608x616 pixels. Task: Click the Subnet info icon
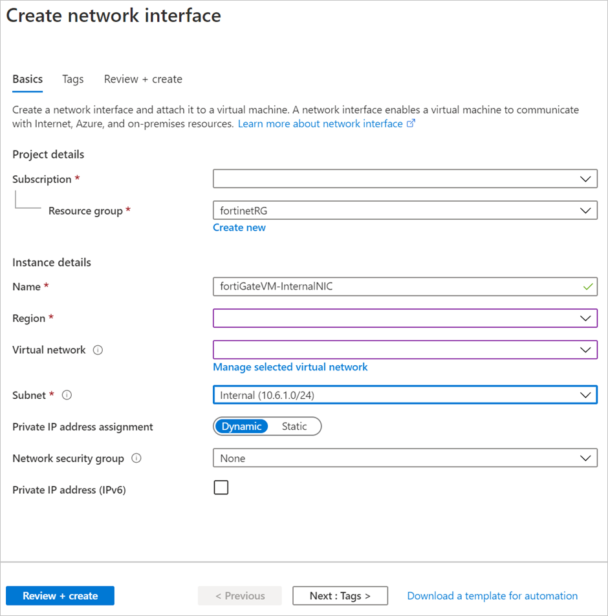67,395
